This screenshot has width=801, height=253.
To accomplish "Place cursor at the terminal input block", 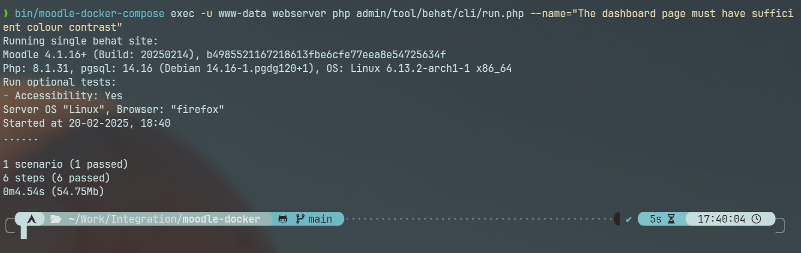I will click(x=24, y=232).
